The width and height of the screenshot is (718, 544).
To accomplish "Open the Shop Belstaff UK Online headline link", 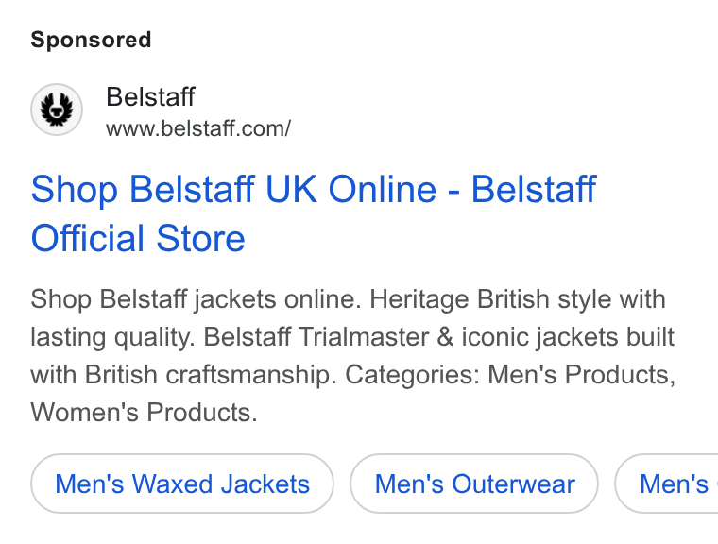I will point(314,213).
